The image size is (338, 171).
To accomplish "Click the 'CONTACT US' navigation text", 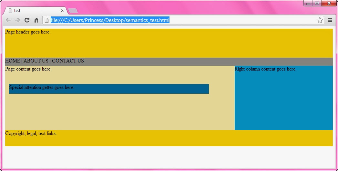I will click(68, 61).
